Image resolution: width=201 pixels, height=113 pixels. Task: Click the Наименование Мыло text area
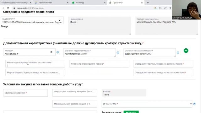click(100, 26)
